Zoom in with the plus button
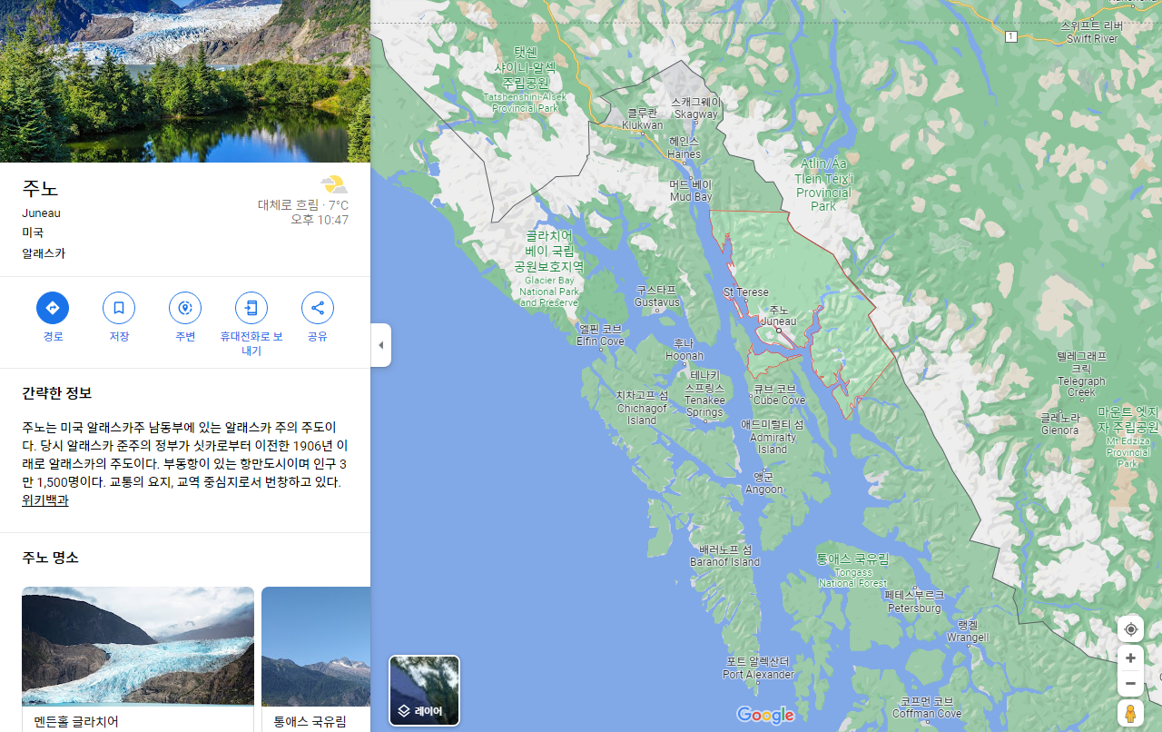Screen dimensions: 1162x732 (1130, 658)
